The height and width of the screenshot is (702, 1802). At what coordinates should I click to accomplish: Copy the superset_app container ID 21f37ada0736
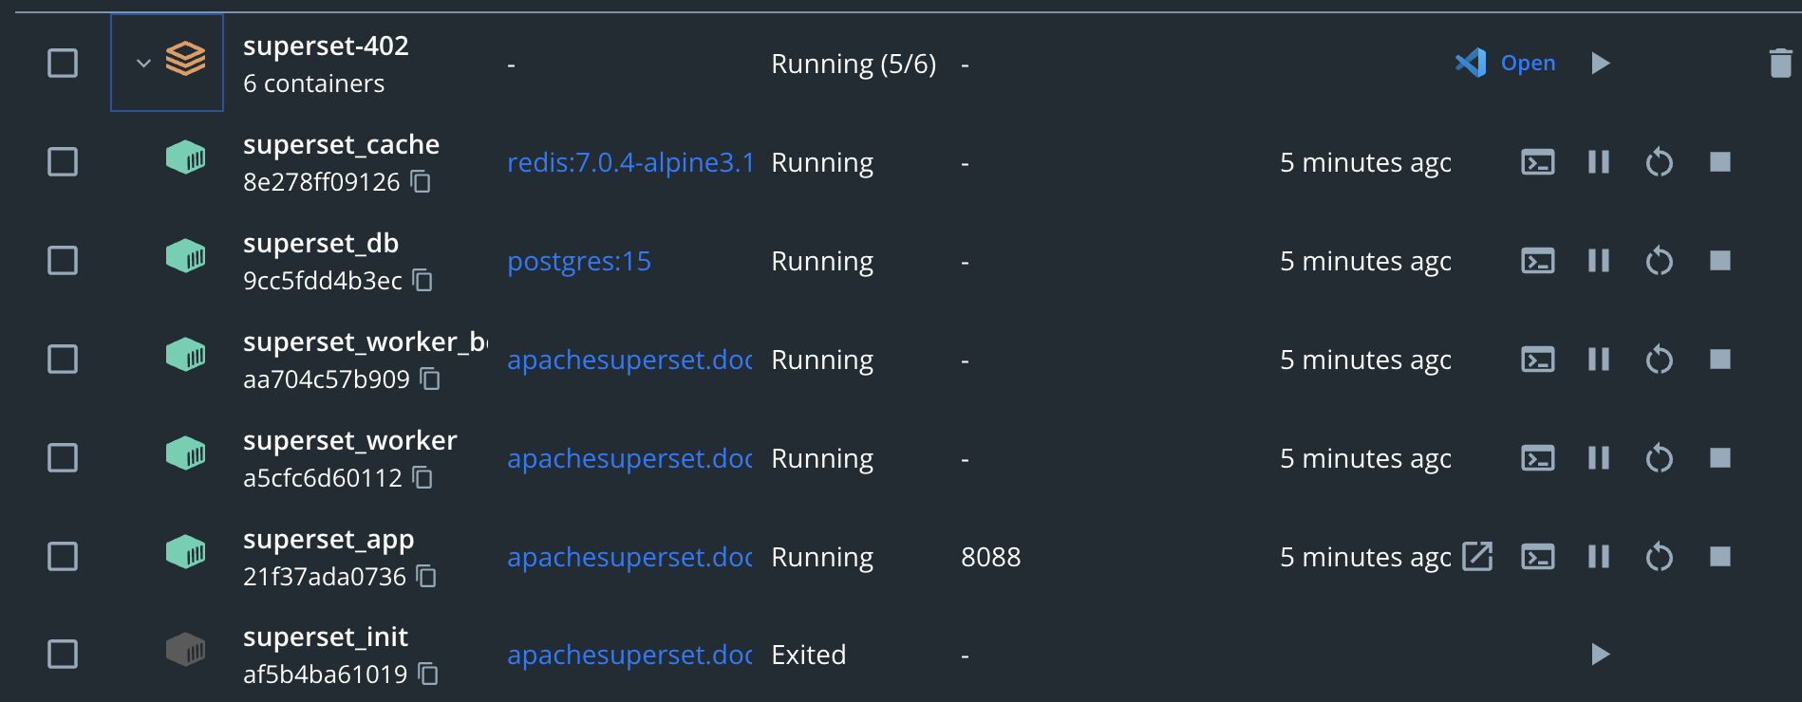[426, 577]
